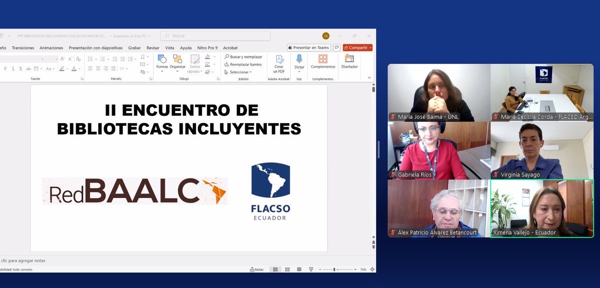The image size is (600, 288).
Task: Start Dictar voice dictation
Action: (299, 63)
